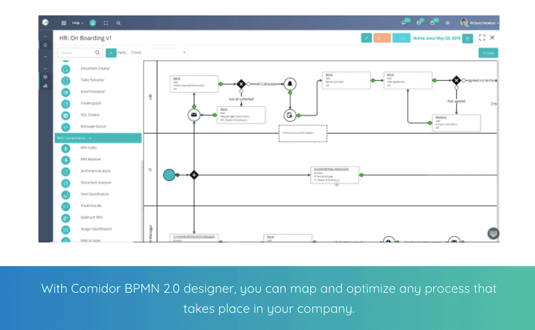Click the expand icon in the process header
Viewport: 535px width, 330px height.
click(x=482, y=37)
